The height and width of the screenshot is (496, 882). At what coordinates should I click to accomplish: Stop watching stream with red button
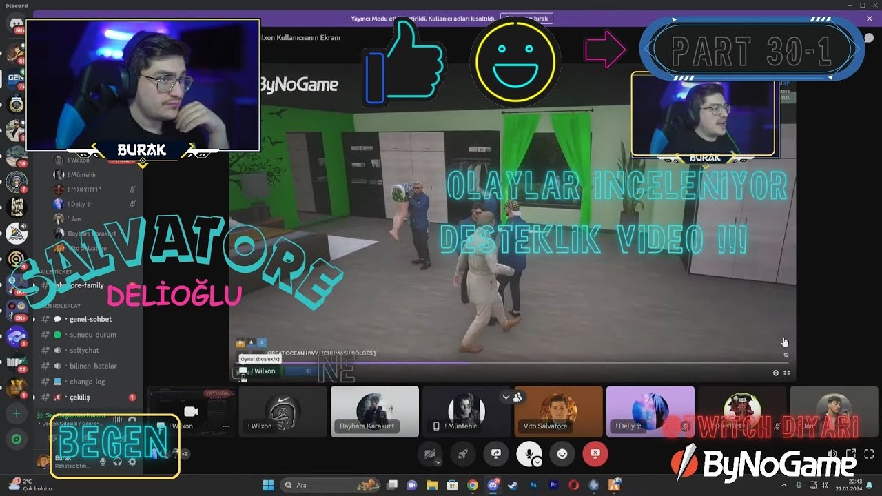595,454
